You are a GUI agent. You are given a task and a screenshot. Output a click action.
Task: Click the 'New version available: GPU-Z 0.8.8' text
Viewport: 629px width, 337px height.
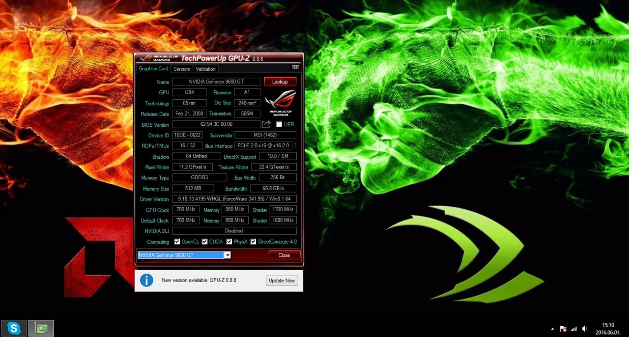tap(199, 281)
